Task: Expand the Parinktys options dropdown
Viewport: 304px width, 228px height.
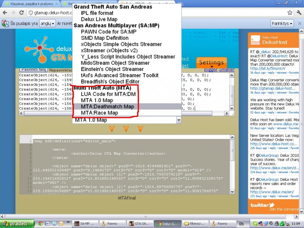Action: coord(282,23)
